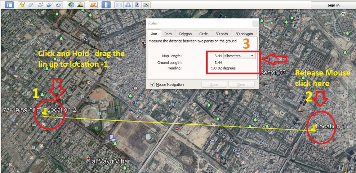Screen dimensions: 356x173
Task: Toggle the Ruler tool in toolbar
Action: 106,5
